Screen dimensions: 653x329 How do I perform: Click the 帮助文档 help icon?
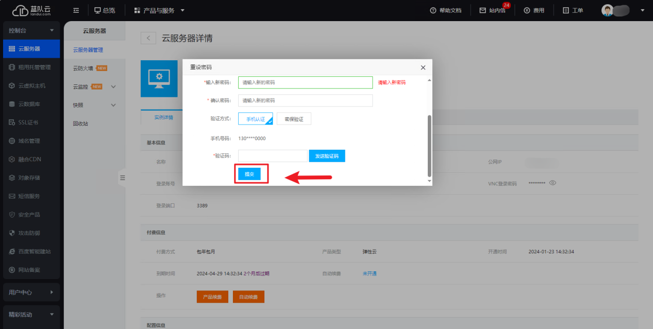coord(433,10)
